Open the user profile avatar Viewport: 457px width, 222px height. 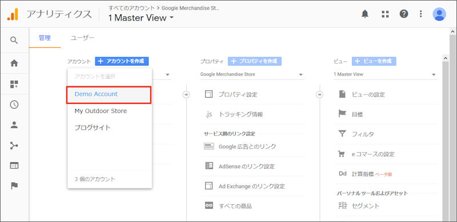(439, 14)
